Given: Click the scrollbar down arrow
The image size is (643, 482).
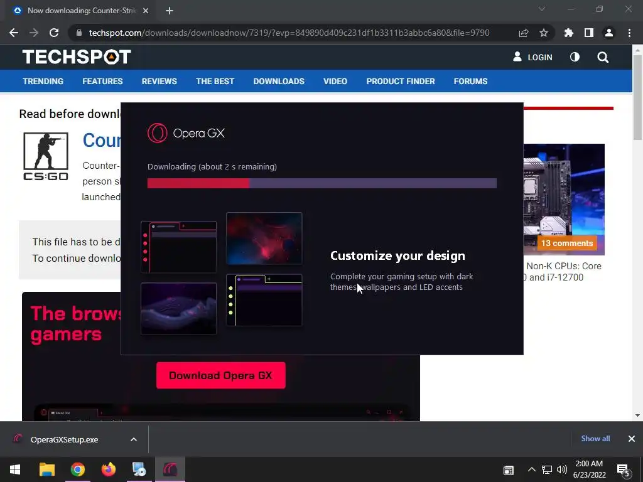Looking at the screenshot, I should point(637,415).
